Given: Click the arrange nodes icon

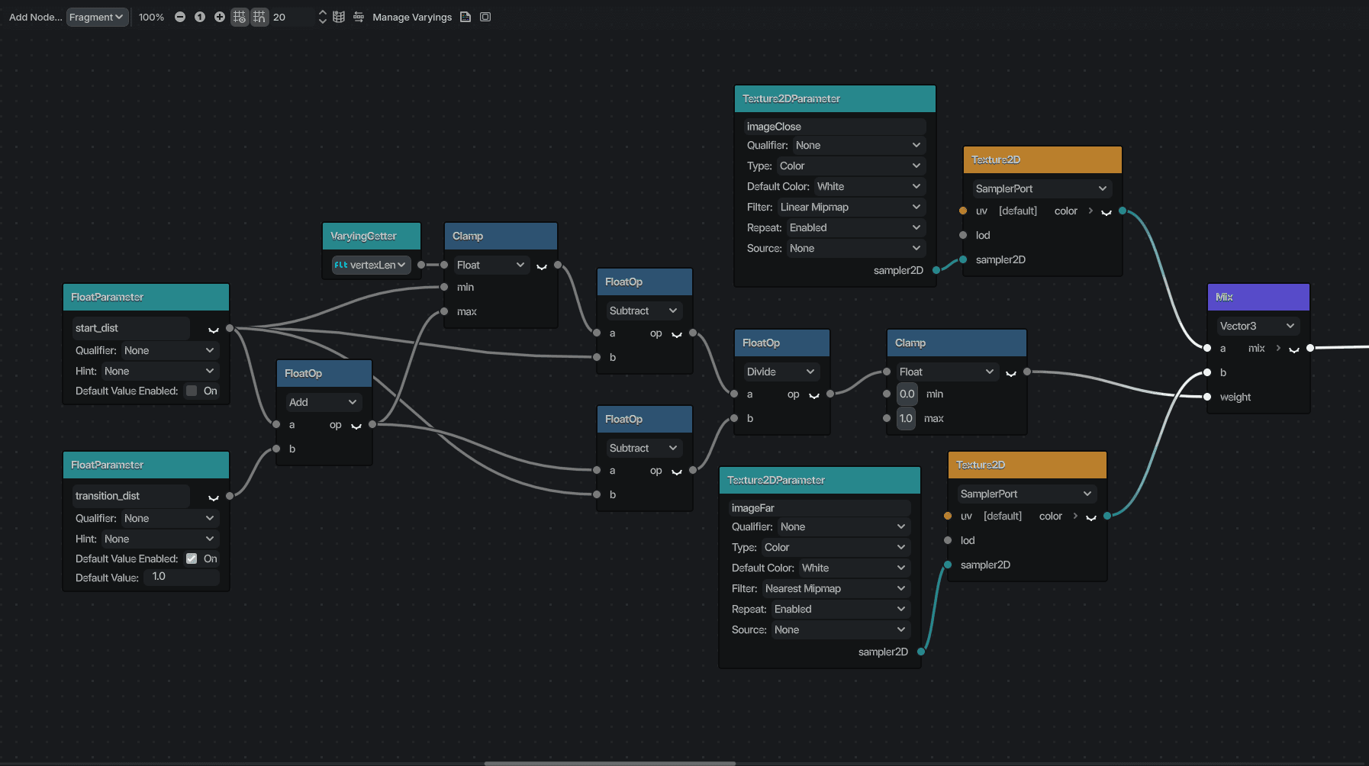Looking at the screenshot, I should [359, 17].
